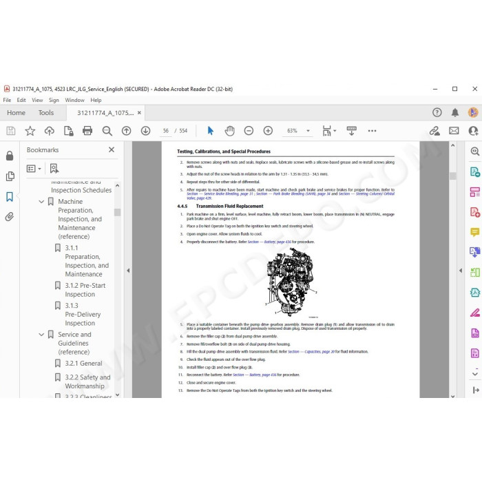Open Export PDF tool in right pane
The width and height of the screenshot is (482, 482).
pyautogui.click(x=475, y=171)
